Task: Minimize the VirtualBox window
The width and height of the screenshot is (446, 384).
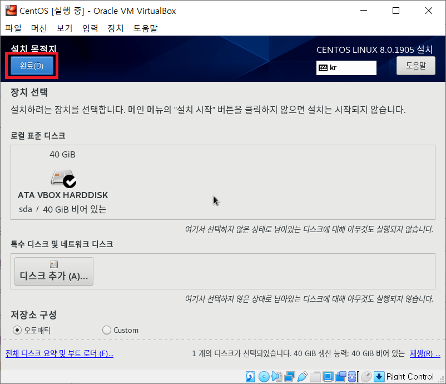Action: point(364,11)
